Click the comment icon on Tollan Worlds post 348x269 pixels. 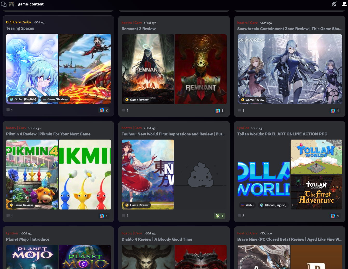239,215
